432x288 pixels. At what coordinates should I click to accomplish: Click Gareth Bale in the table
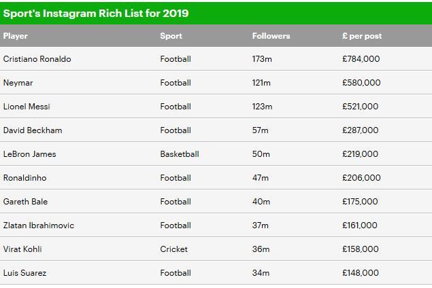25,202
